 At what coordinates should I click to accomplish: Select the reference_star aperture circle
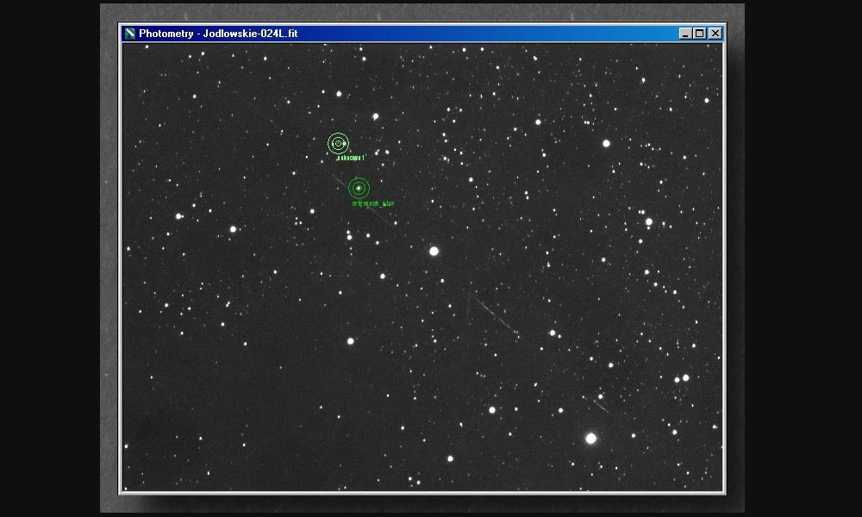[x=359, y=188]
